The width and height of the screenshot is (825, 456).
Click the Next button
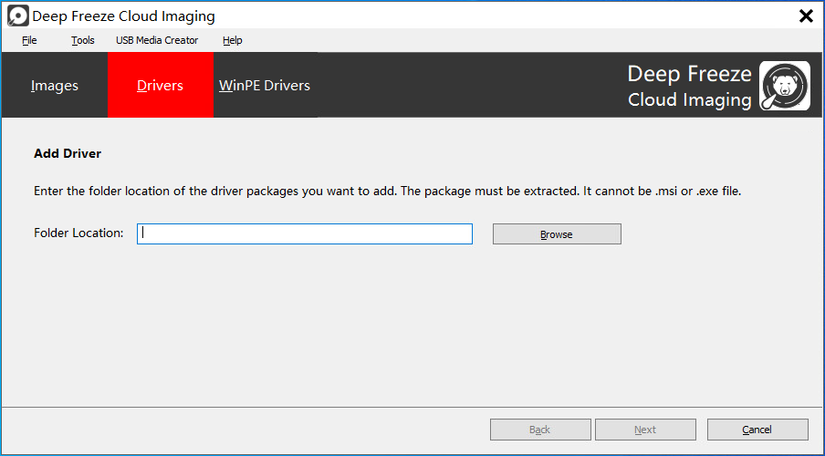[x=645, y=430]
